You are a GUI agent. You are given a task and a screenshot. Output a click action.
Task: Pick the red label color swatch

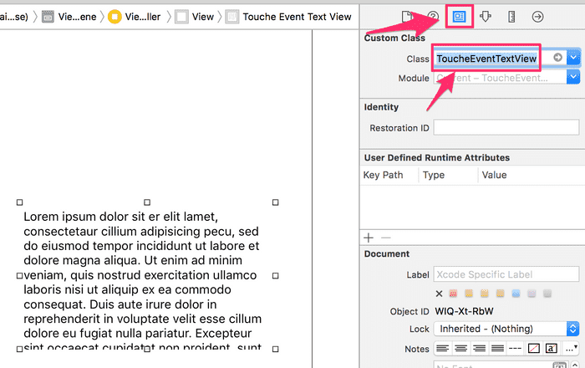point(455,294)
